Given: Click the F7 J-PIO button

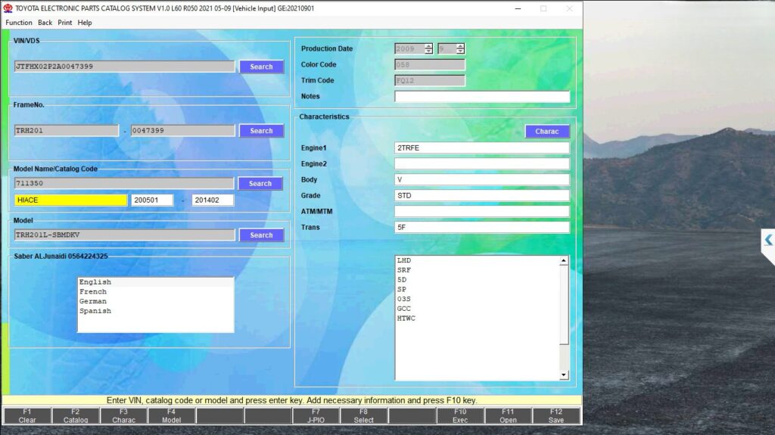Looking at the screenshot, I should coord(316,416).
